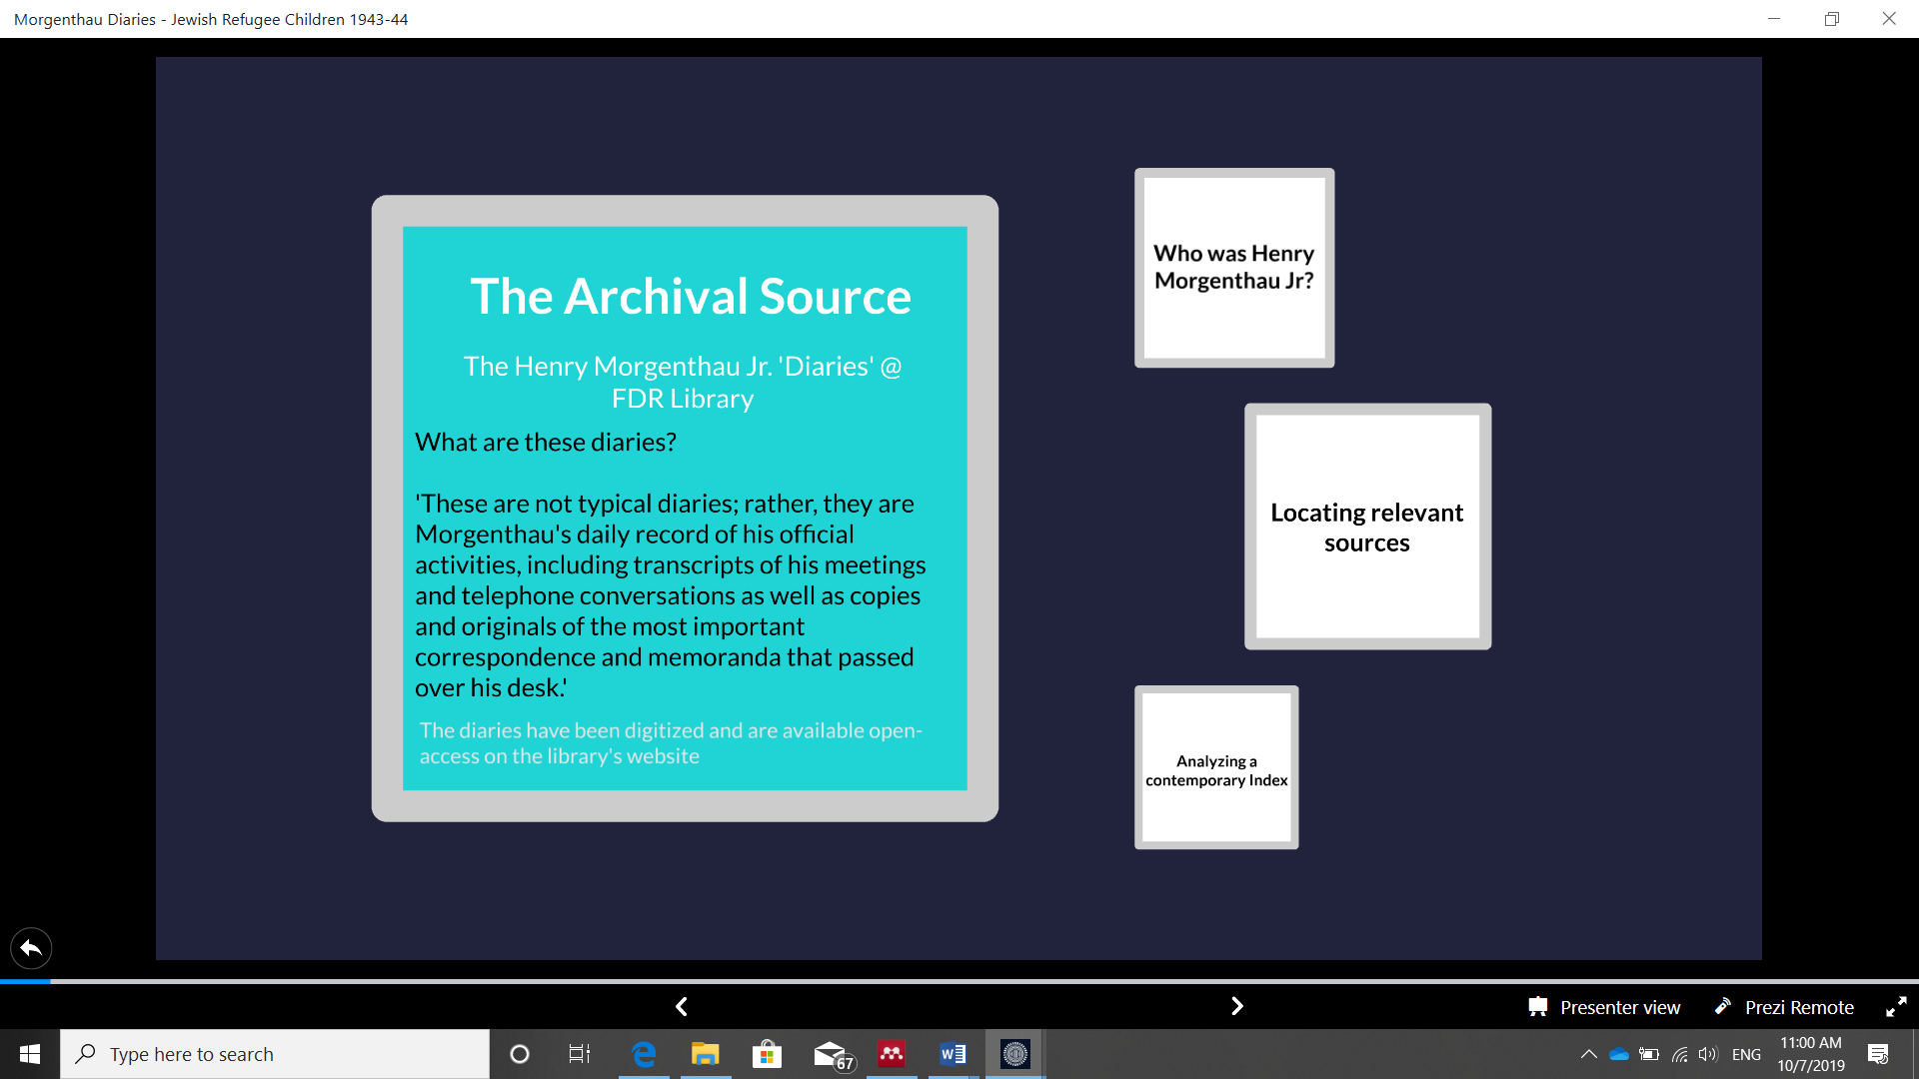Viewport: 1919px width, 1079px height.
Task: Launch Microsoft Edge from the taskbar
Action: coord(644,1054)
